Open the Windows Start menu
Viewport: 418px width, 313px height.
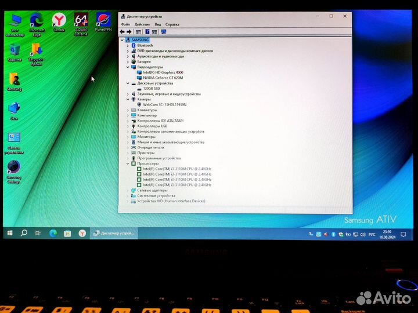click(10, 234)
